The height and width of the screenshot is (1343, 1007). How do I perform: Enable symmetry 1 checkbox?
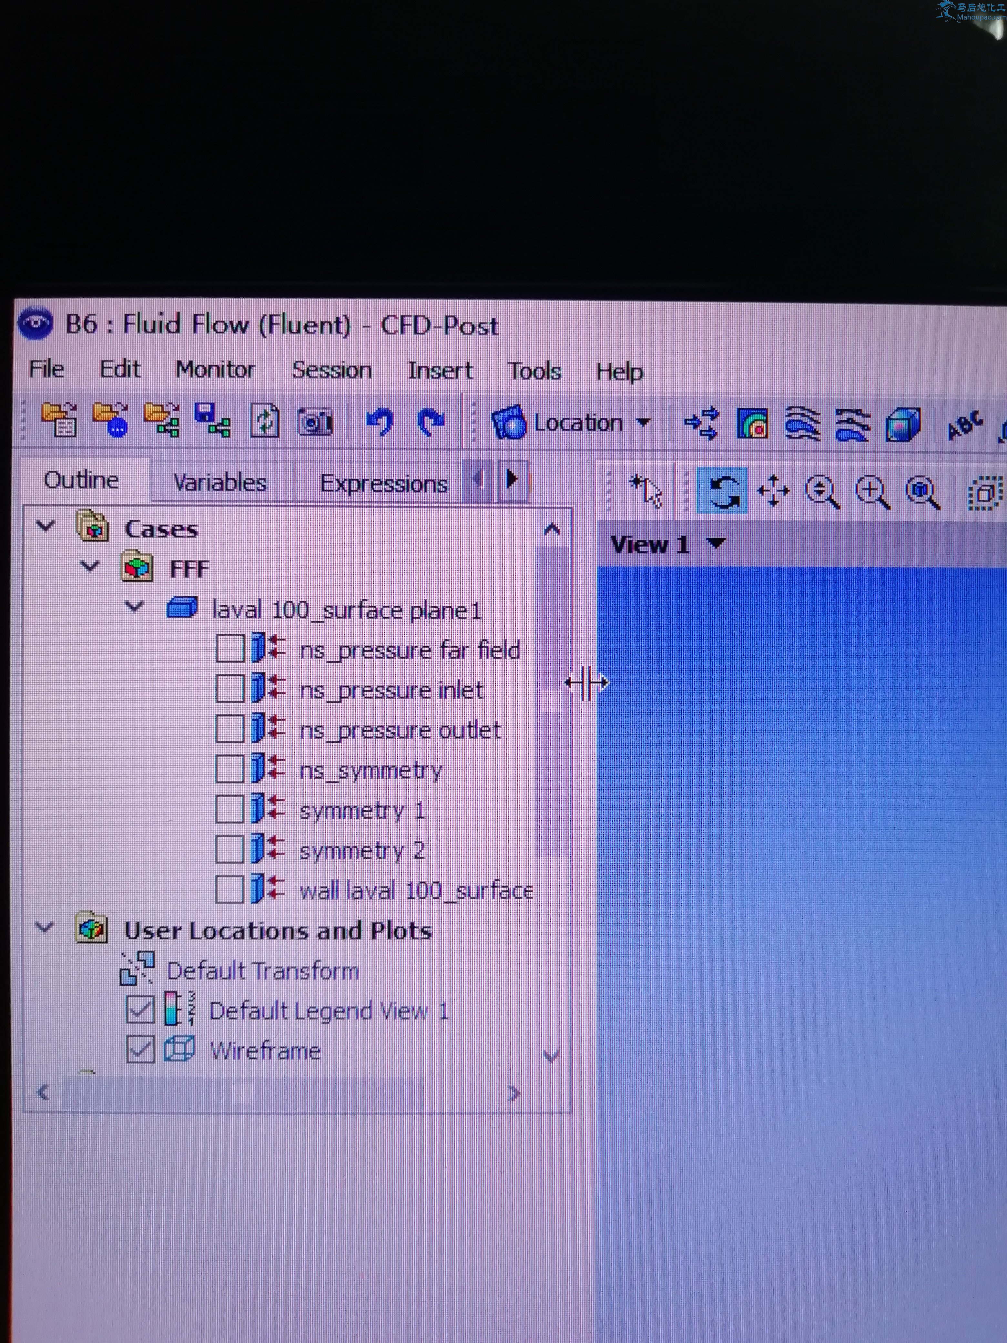tap(231, 809)
